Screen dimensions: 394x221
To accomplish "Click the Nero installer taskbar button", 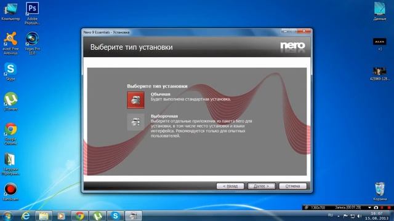I will [133, 216].
